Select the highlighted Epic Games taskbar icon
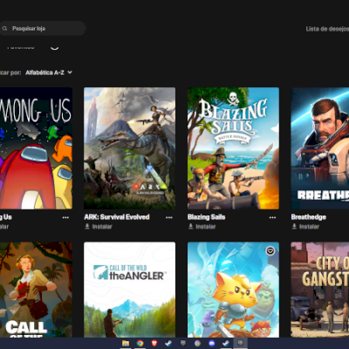This screenshot has width=349, height=349. tap(240, 343)
